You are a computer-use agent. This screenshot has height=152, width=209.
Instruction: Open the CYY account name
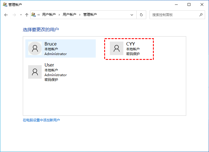tap(130, 44)
